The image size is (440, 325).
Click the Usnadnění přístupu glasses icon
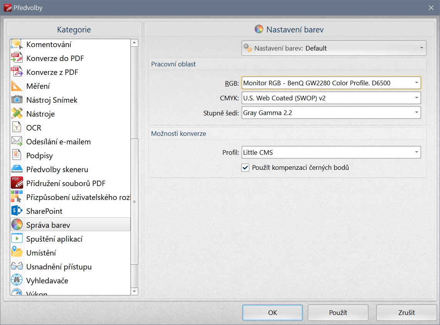click(x=17, y=266)
